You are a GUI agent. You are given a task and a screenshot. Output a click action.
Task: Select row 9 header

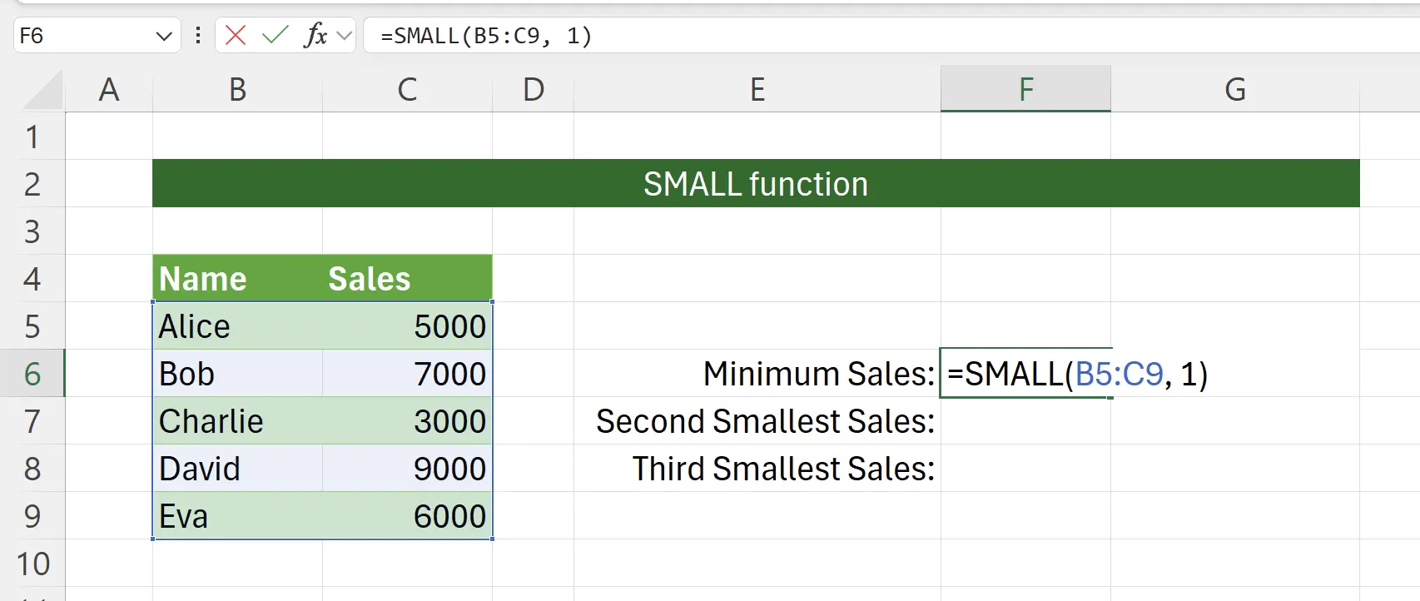(x=32, y=516)
